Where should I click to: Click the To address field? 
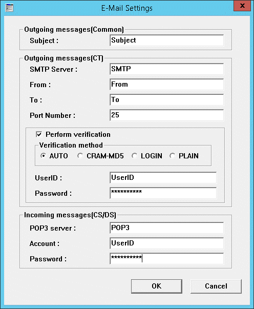[x=166, y=100]
